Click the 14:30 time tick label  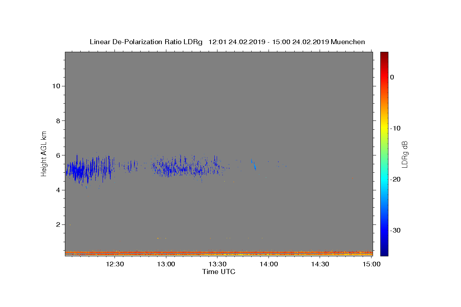[x=320, y=264]
